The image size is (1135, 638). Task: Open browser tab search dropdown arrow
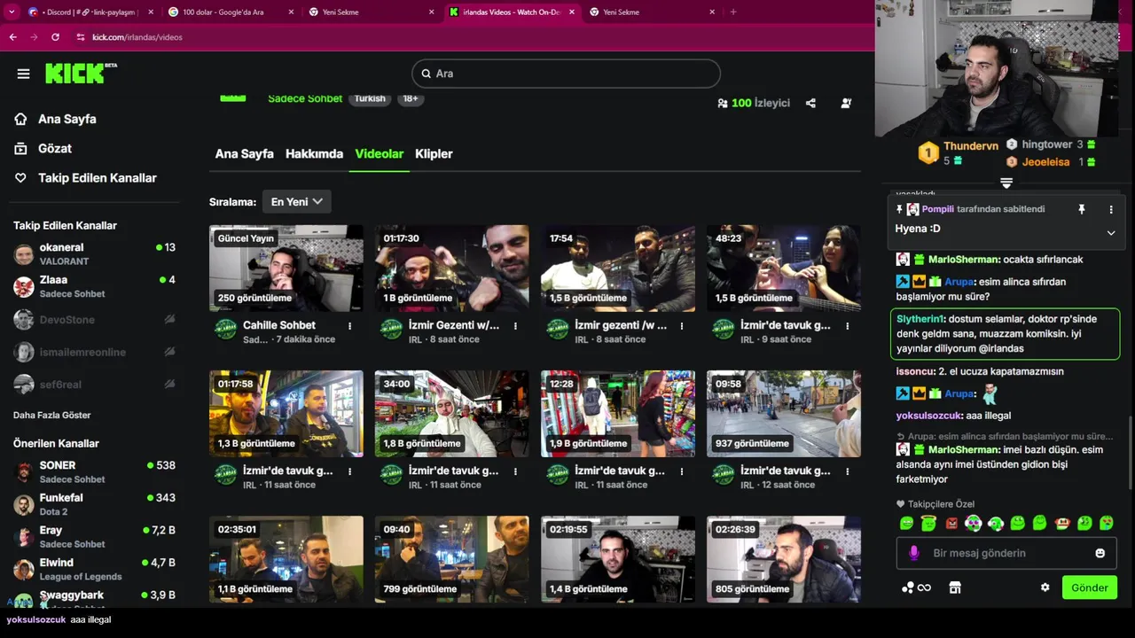[x=12, y=12]
